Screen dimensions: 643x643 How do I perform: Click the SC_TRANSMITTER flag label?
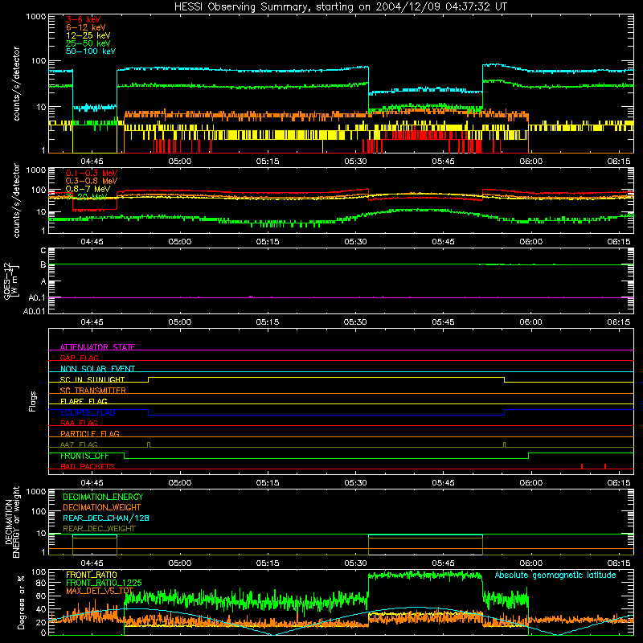(93, 391)
